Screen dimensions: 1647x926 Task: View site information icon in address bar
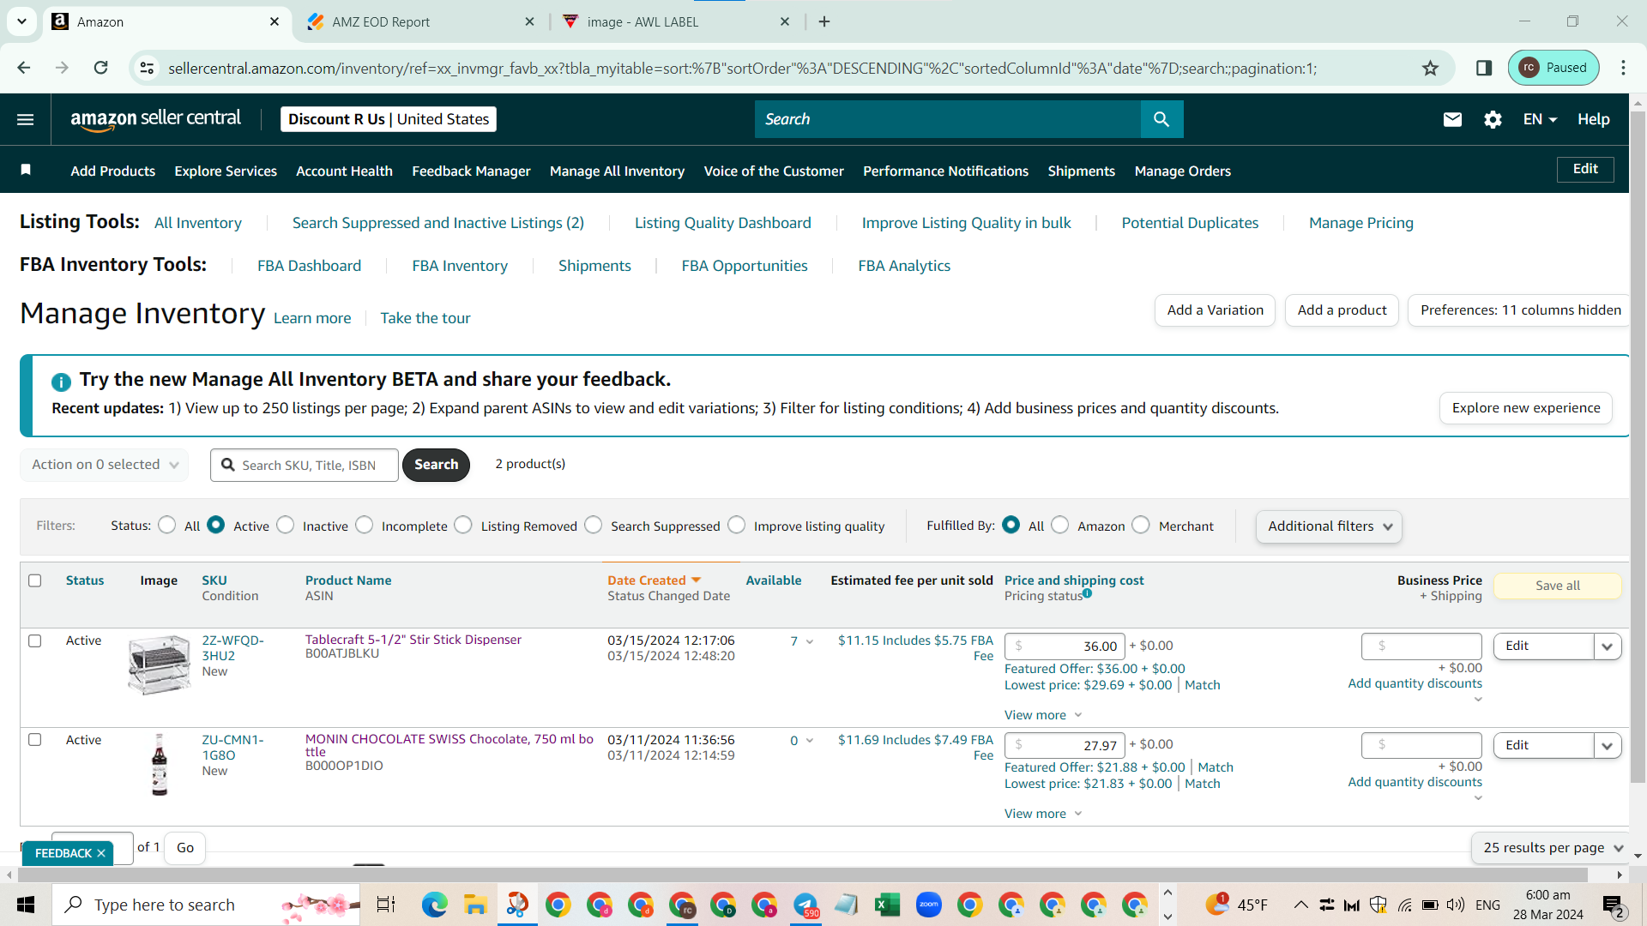click(148, 68)
